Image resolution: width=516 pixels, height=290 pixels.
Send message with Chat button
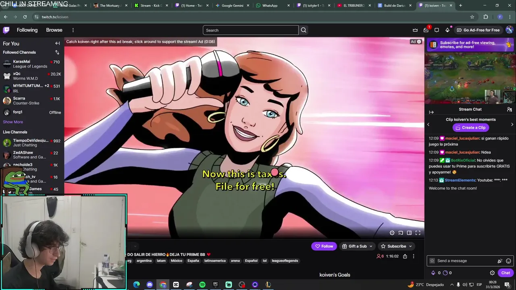pyautogui.click(x=506, y=273)
